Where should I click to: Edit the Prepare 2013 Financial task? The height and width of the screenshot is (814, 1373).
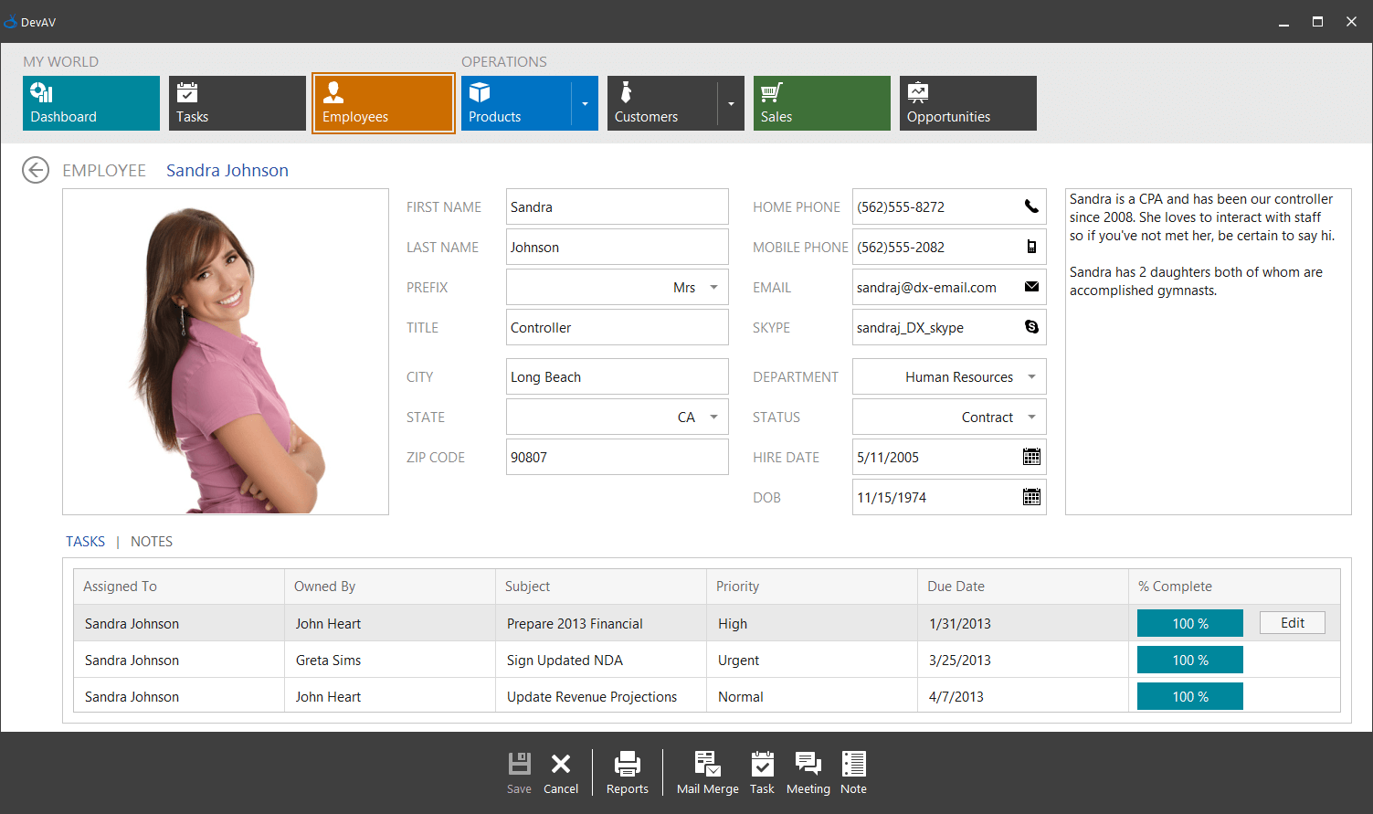pyautogui.click(x=1292, y=622)
